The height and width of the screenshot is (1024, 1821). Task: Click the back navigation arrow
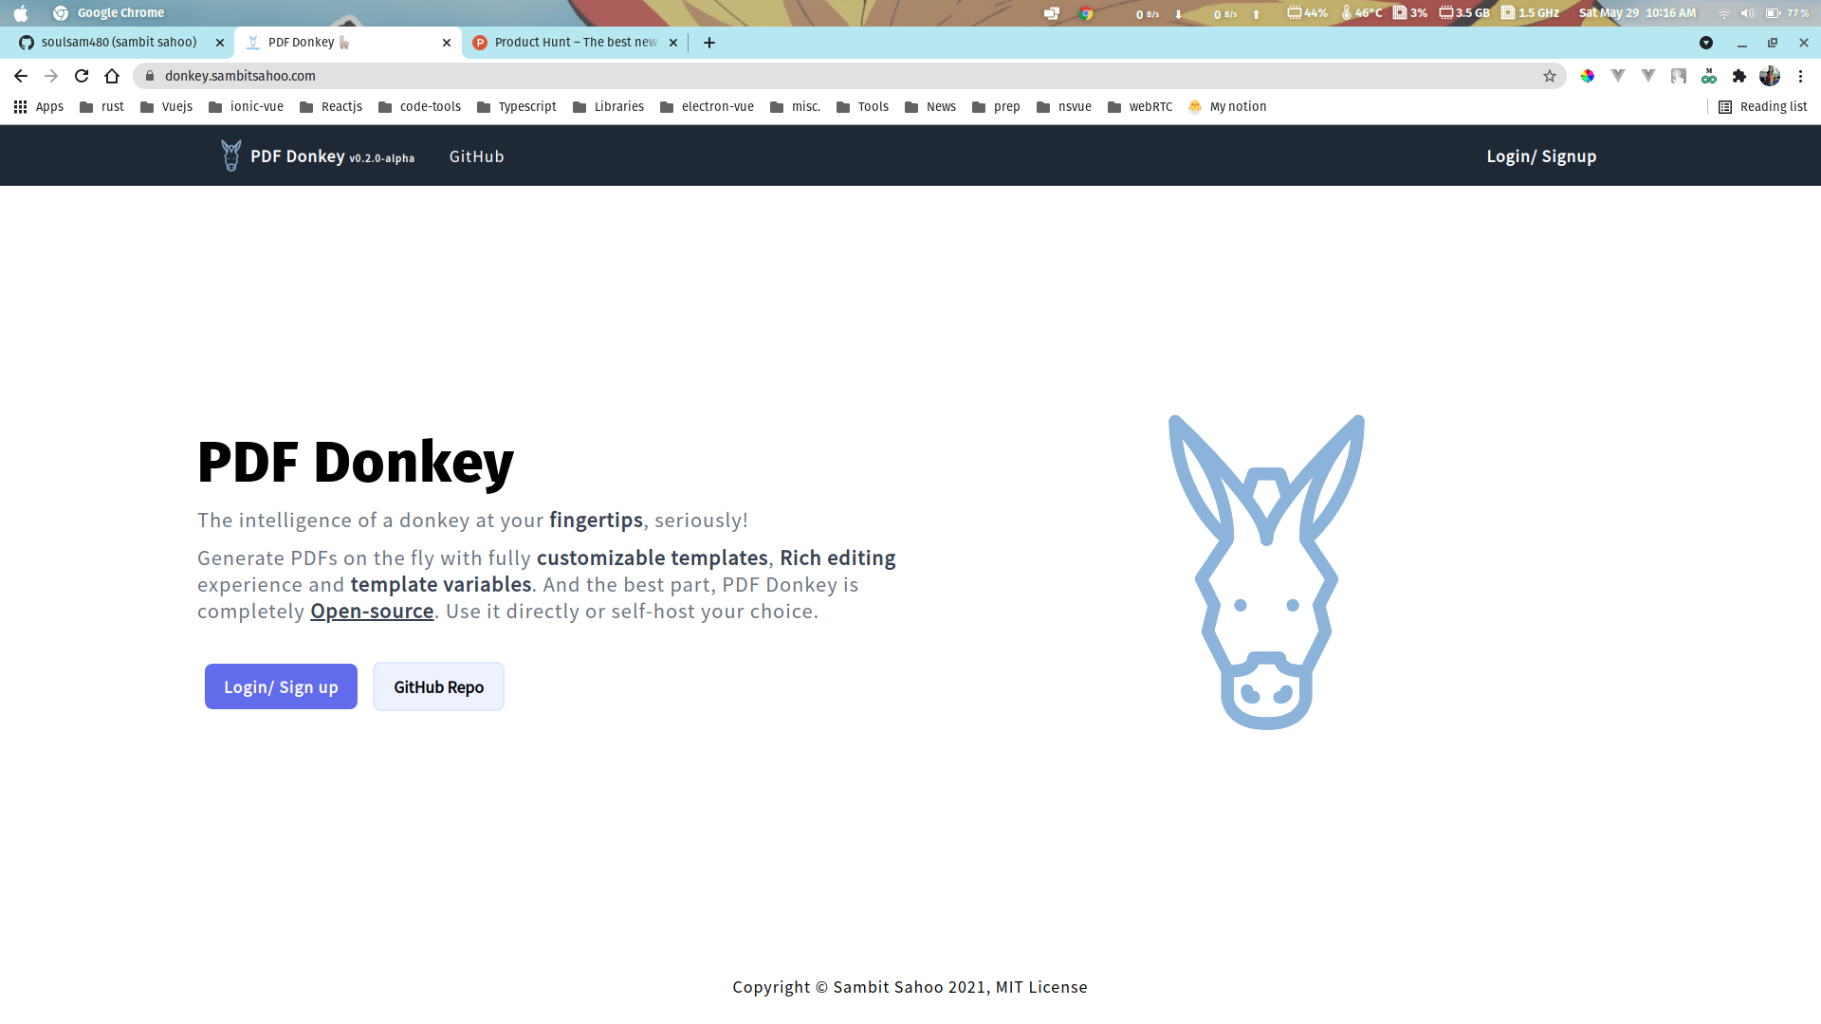click(20, 76)
